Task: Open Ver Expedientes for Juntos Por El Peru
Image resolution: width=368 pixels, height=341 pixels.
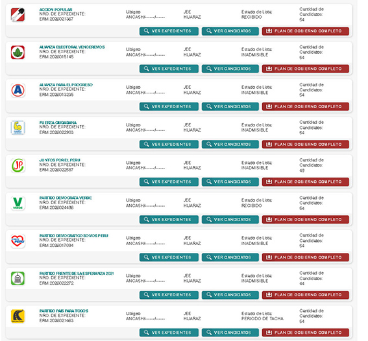Action: pos(169,182)
